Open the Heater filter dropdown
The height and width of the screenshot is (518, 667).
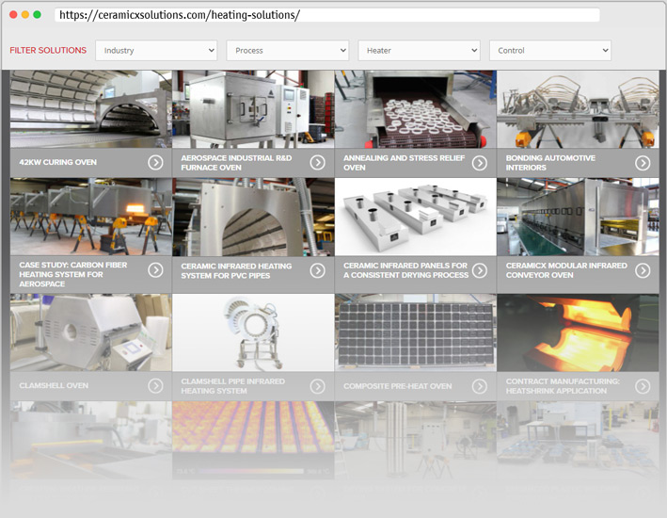pos(419,50)
